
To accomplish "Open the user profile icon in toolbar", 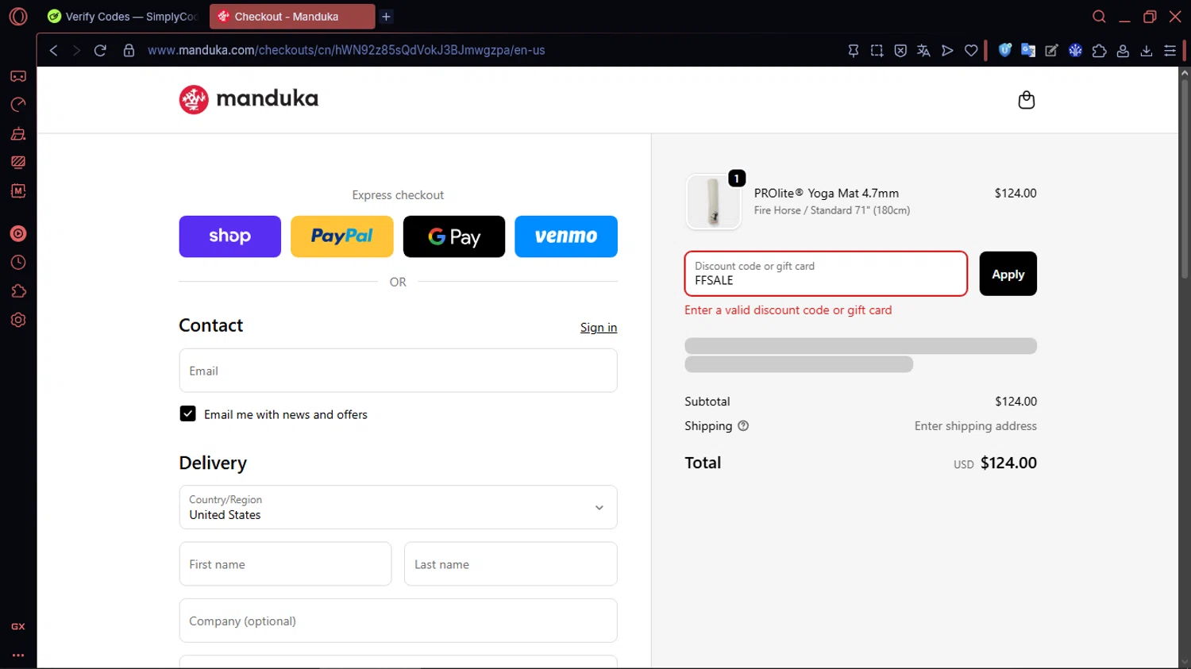I will (1123, 50).
